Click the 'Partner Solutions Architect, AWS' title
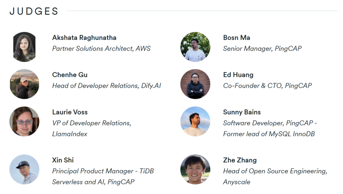 101,49
